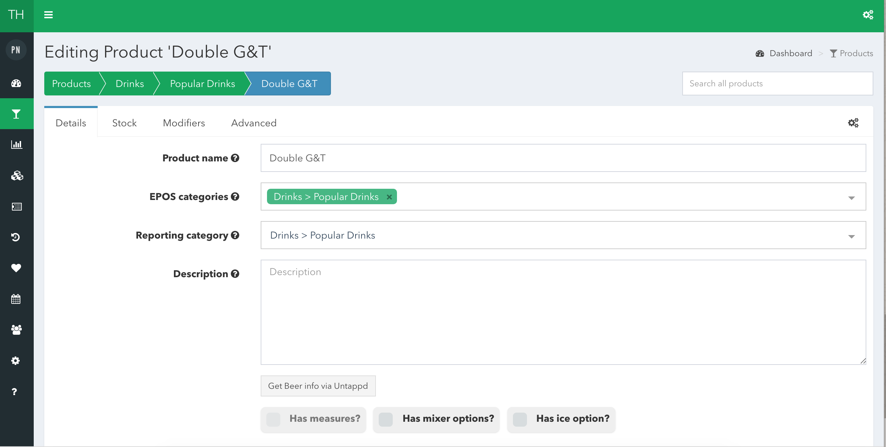Open the Reporting category dropdown
The image size is (886, 447).
[x=563, y=235]
